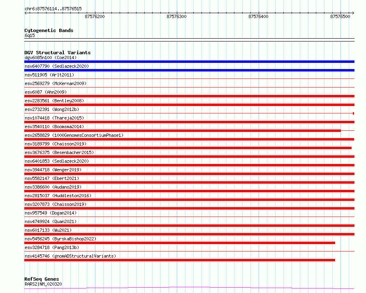
Task: Open variant dgv6085n100 (Coe2014)
Action: [51, 58]
